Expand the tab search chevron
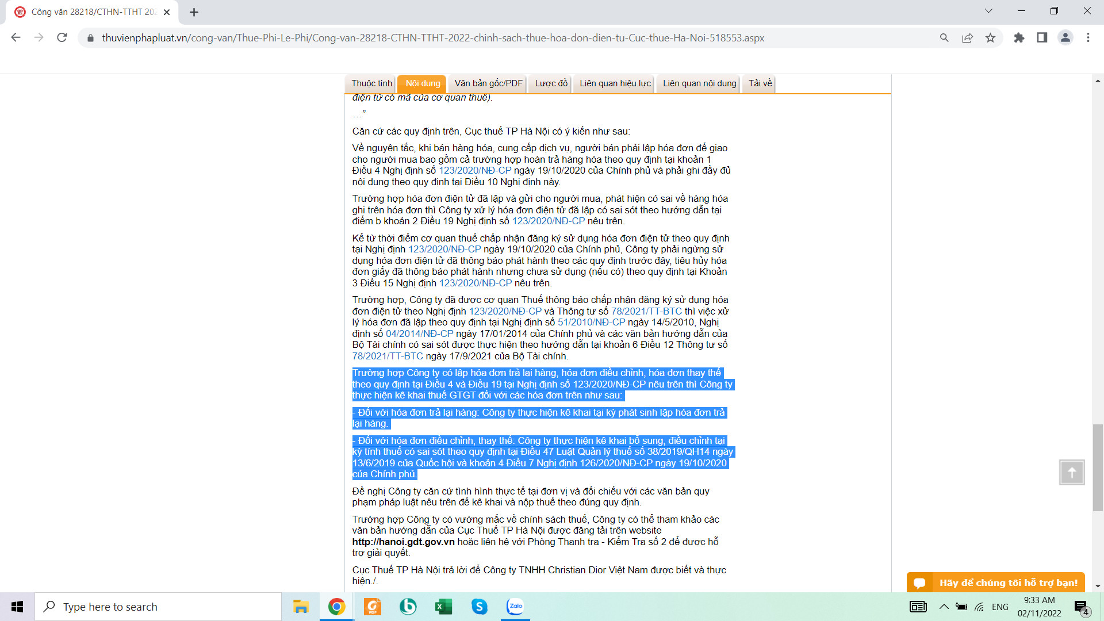Viewport: 1104px width, 621px height. [x=988, y=11]
